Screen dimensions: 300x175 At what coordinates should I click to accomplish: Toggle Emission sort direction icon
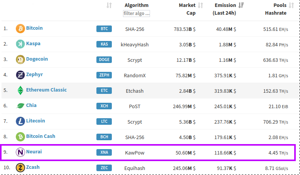click(241, 5)
